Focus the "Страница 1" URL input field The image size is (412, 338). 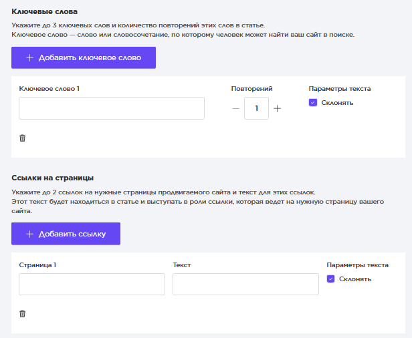92,284
